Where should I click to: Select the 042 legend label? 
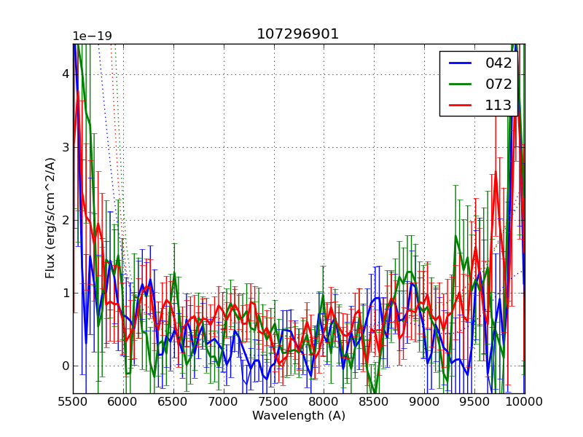pos(498,63)
